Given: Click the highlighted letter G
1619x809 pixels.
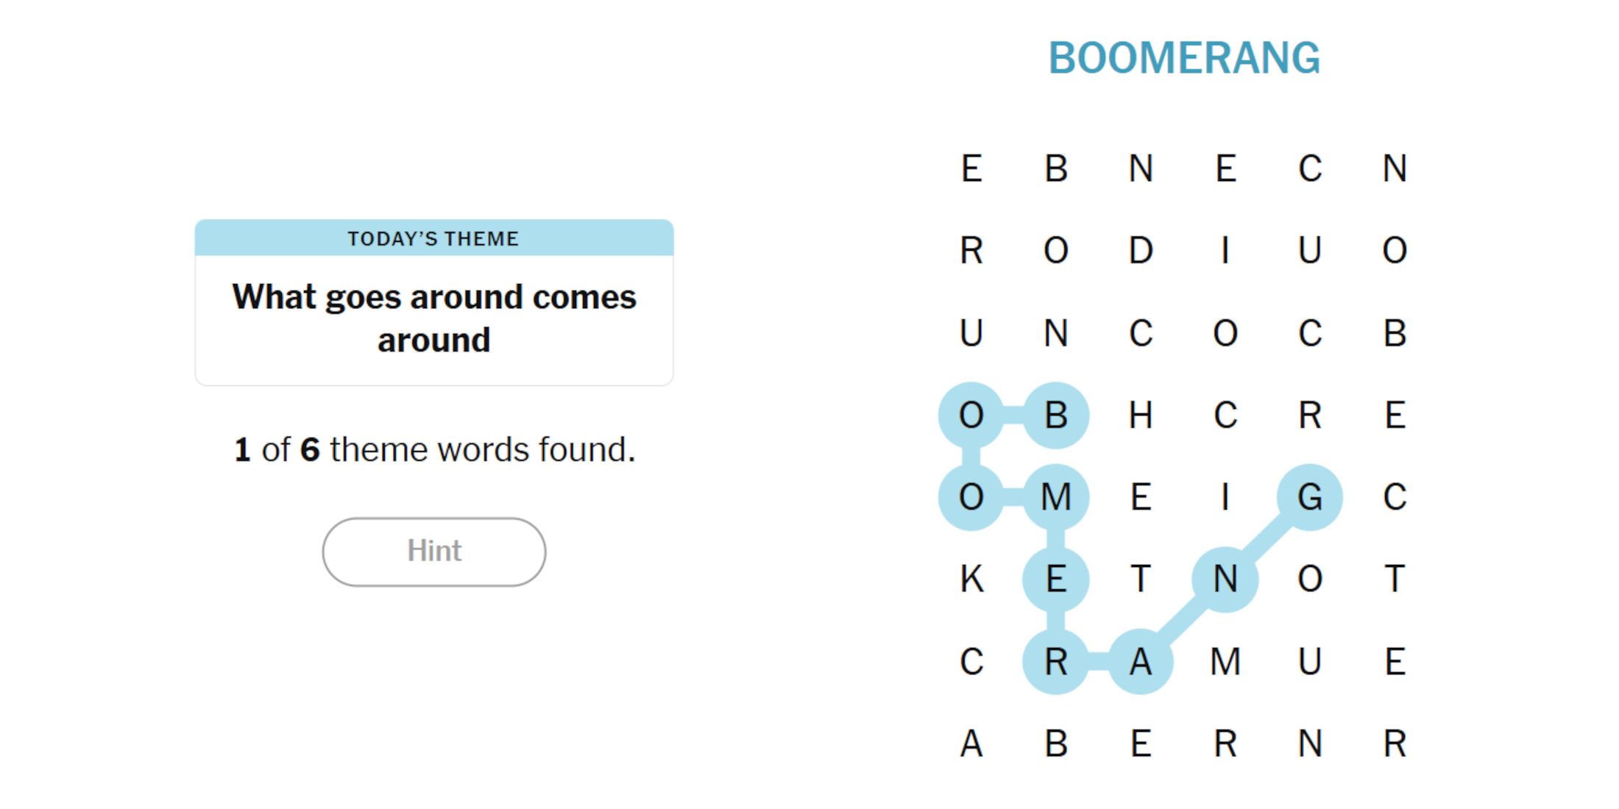Looking at the screenshot, I should (x=1309, y=497).
